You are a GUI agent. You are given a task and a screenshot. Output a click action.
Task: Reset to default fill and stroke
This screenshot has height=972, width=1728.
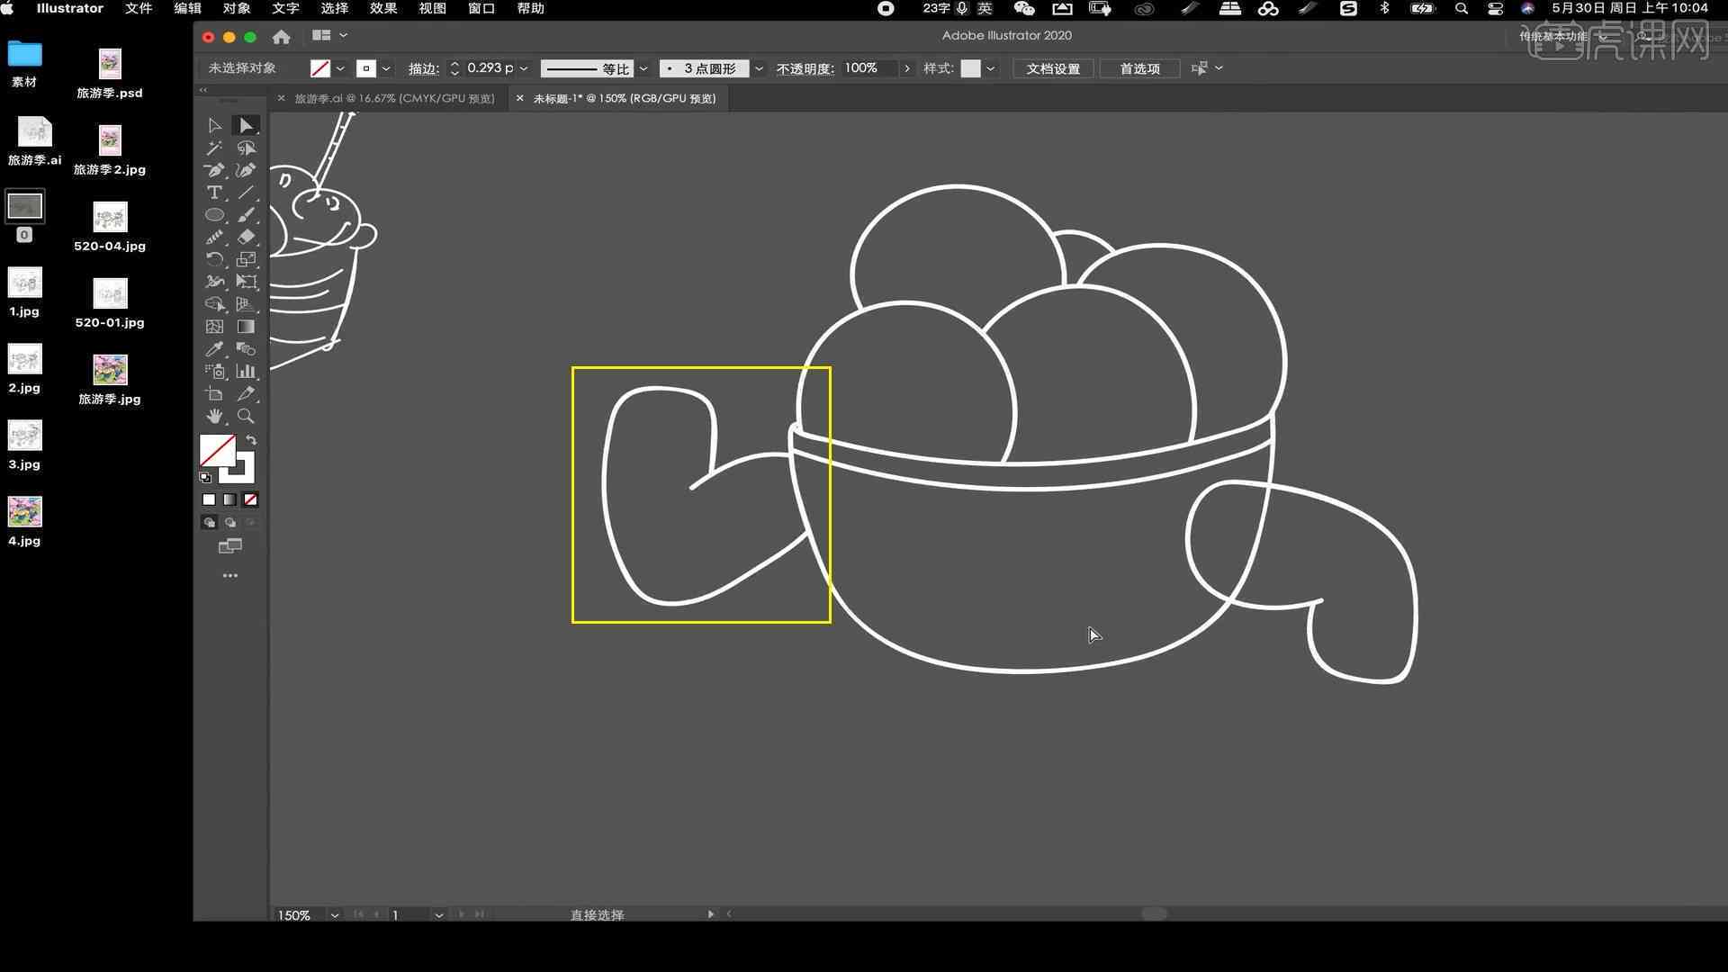pos(205,478)
